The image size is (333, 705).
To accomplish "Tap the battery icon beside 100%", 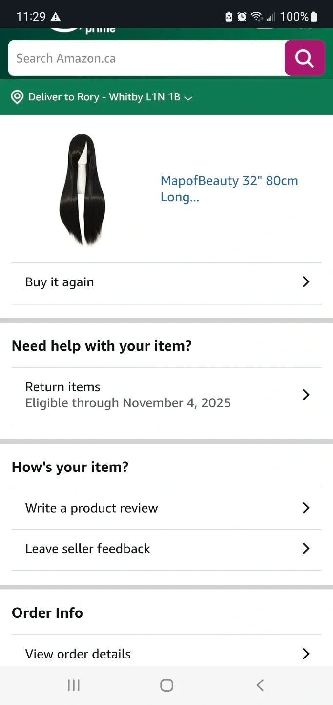I will click(314, 17).
